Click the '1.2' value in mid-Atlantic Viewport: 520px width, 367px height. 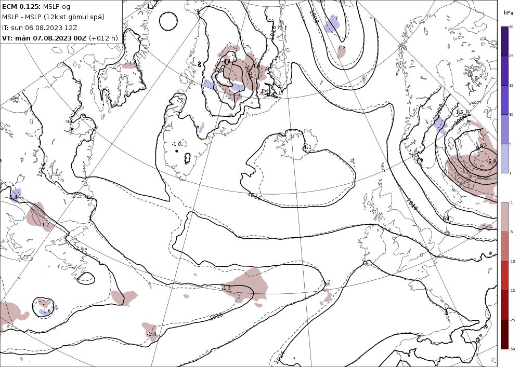(x=327, y=282)
